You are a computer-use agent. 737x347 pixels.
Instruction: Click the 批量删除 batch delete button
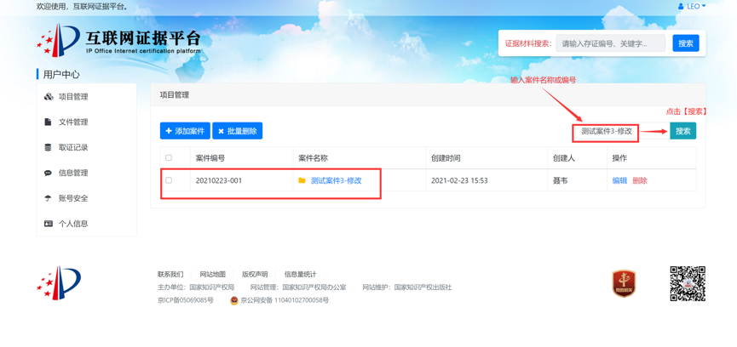pos(238,131)
